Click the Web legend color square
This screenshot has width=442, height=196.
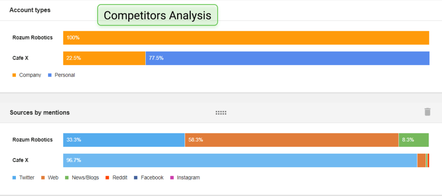click(43, 178)
